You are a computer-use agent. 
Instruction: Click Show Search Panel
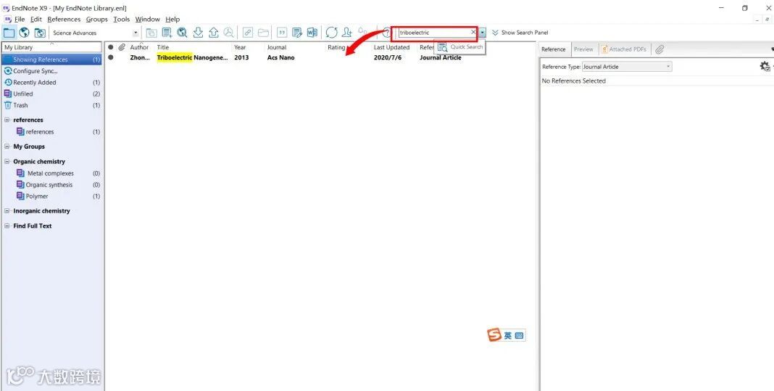520,33
